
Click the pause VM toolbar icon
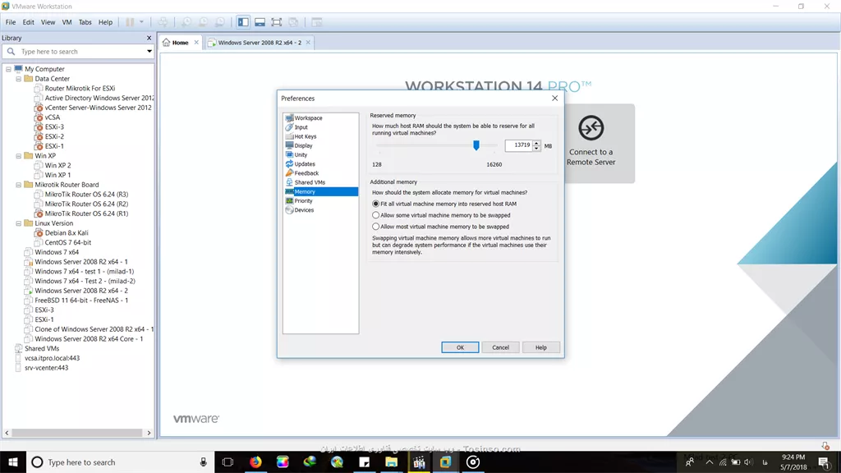click(x=130, y=22)
